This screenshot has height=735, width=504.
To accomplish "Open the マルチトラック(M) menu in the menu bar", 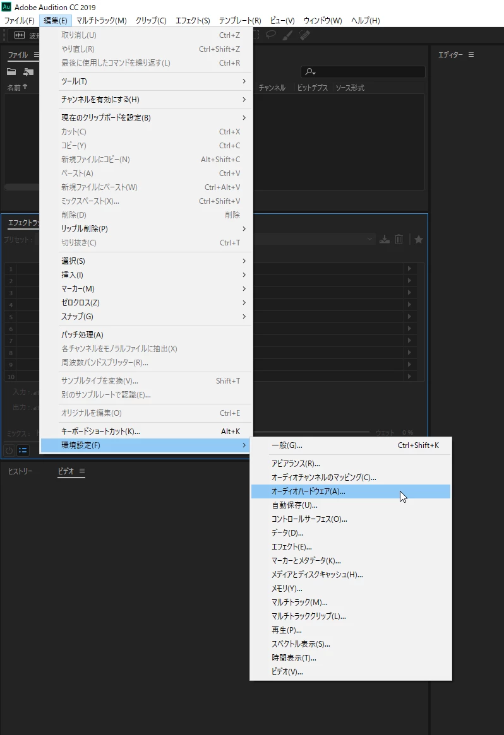I will [101, 21].
